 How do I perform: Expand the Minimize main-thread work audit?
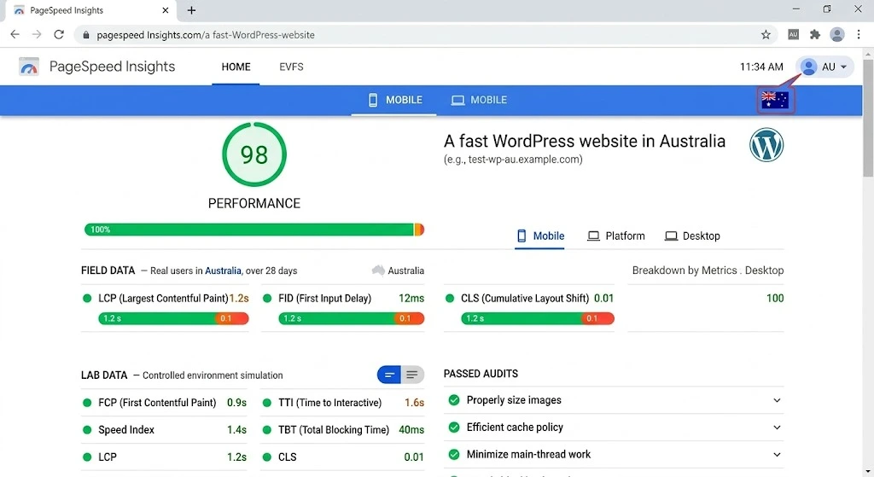click(x=777, y=455)
